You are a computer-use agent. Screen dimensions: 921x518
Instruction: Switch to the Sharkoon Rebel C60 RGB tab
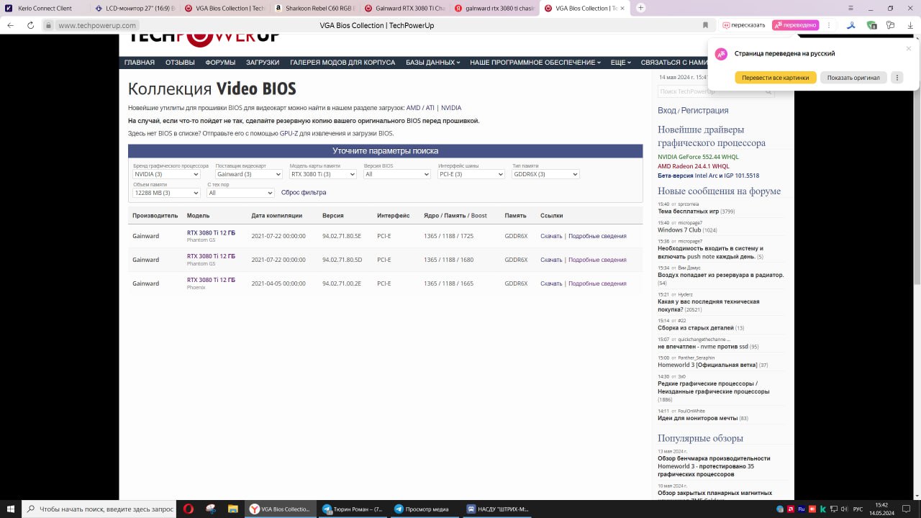tap(313, 8)
